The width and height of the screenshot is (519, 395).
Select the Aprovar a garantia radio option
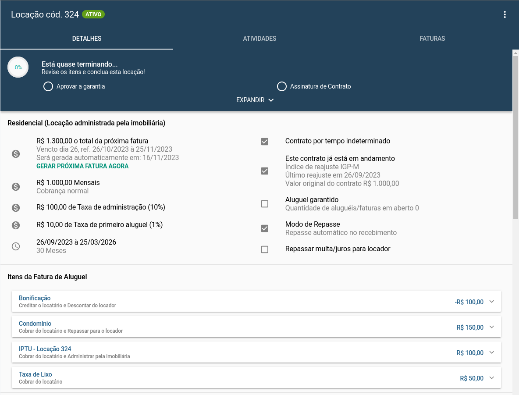pos(48,86)
